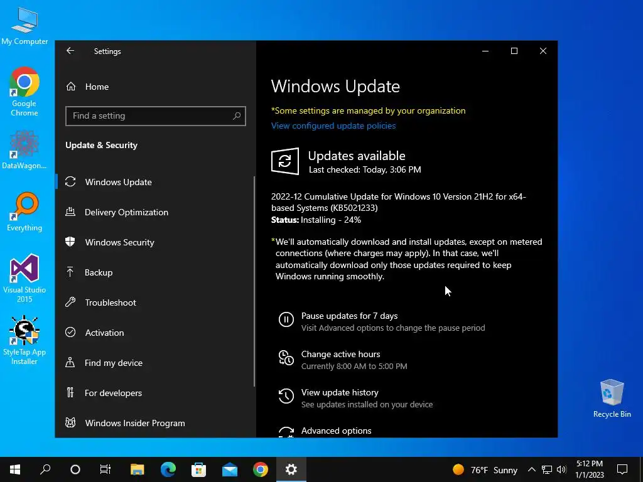Open For developers settings
Viewport: 643px width, 482px height.
point(113,393)
